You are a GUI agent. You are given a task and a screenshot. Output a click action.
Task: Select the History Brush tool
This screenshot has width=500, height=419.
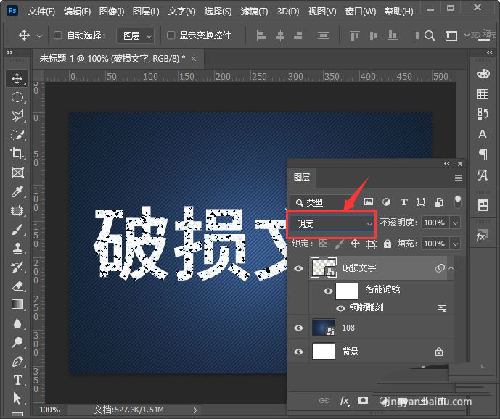(x=17, y=267)
